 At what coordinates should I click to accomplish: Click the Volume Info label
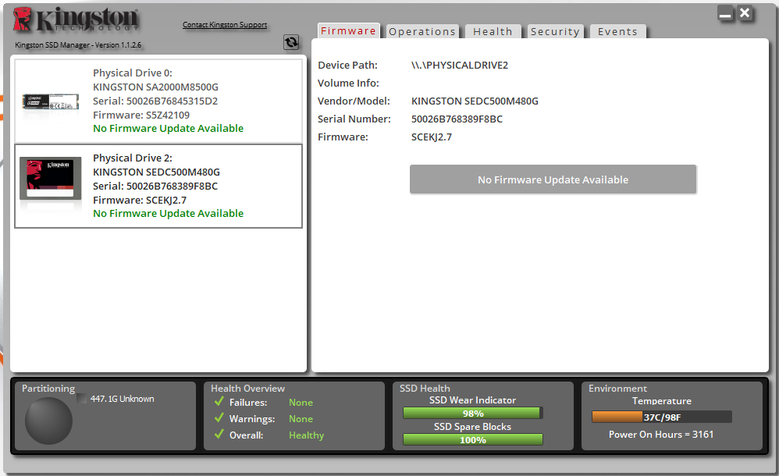(348, 83)
